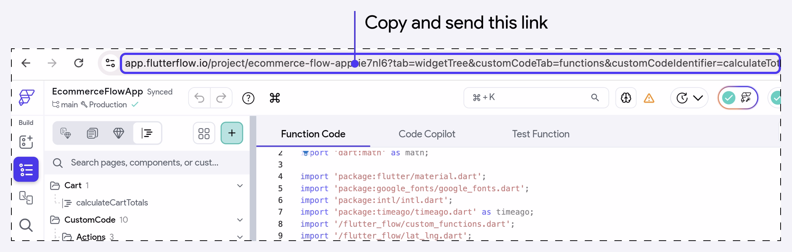The height and width of the screenshot is (252, 792).
Task: Open the help question mark icon
Action: 248,98
